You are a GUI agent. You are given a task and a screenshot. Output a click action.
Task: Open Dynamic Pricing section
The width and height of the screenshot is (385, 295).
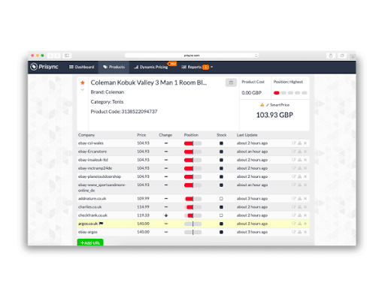(151, 67)
